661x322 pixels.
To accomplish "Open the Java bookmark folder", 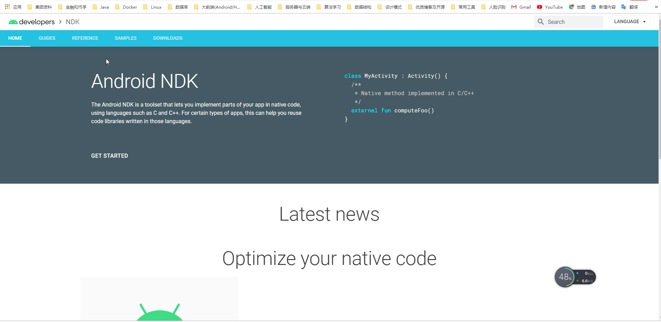I will point(101,7).
